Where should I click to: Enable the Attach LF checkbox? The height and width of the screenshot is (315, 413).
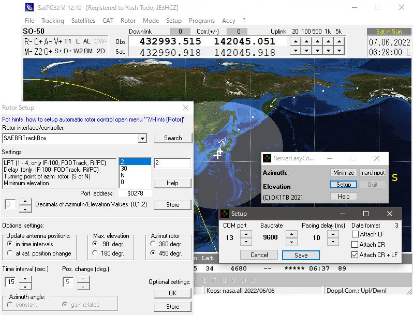point(355,234)
